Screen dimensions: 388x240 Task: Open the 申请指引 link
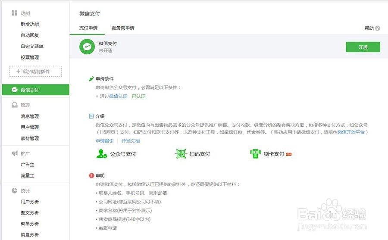pyautogui.click(x=105, y=141)
